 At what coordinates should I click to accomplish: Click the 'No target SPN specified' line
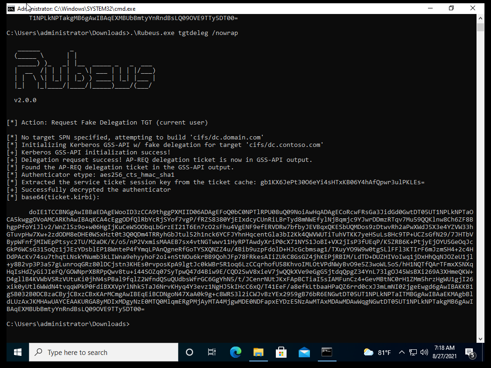click(x=135, y=138)
